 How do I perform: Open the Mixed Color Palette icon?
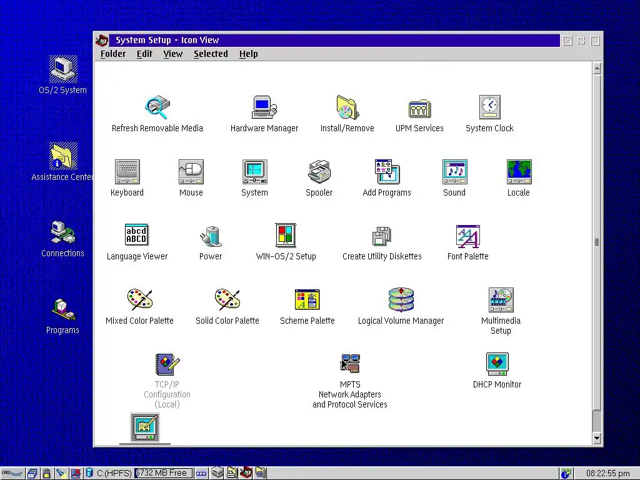coord(139,299)
